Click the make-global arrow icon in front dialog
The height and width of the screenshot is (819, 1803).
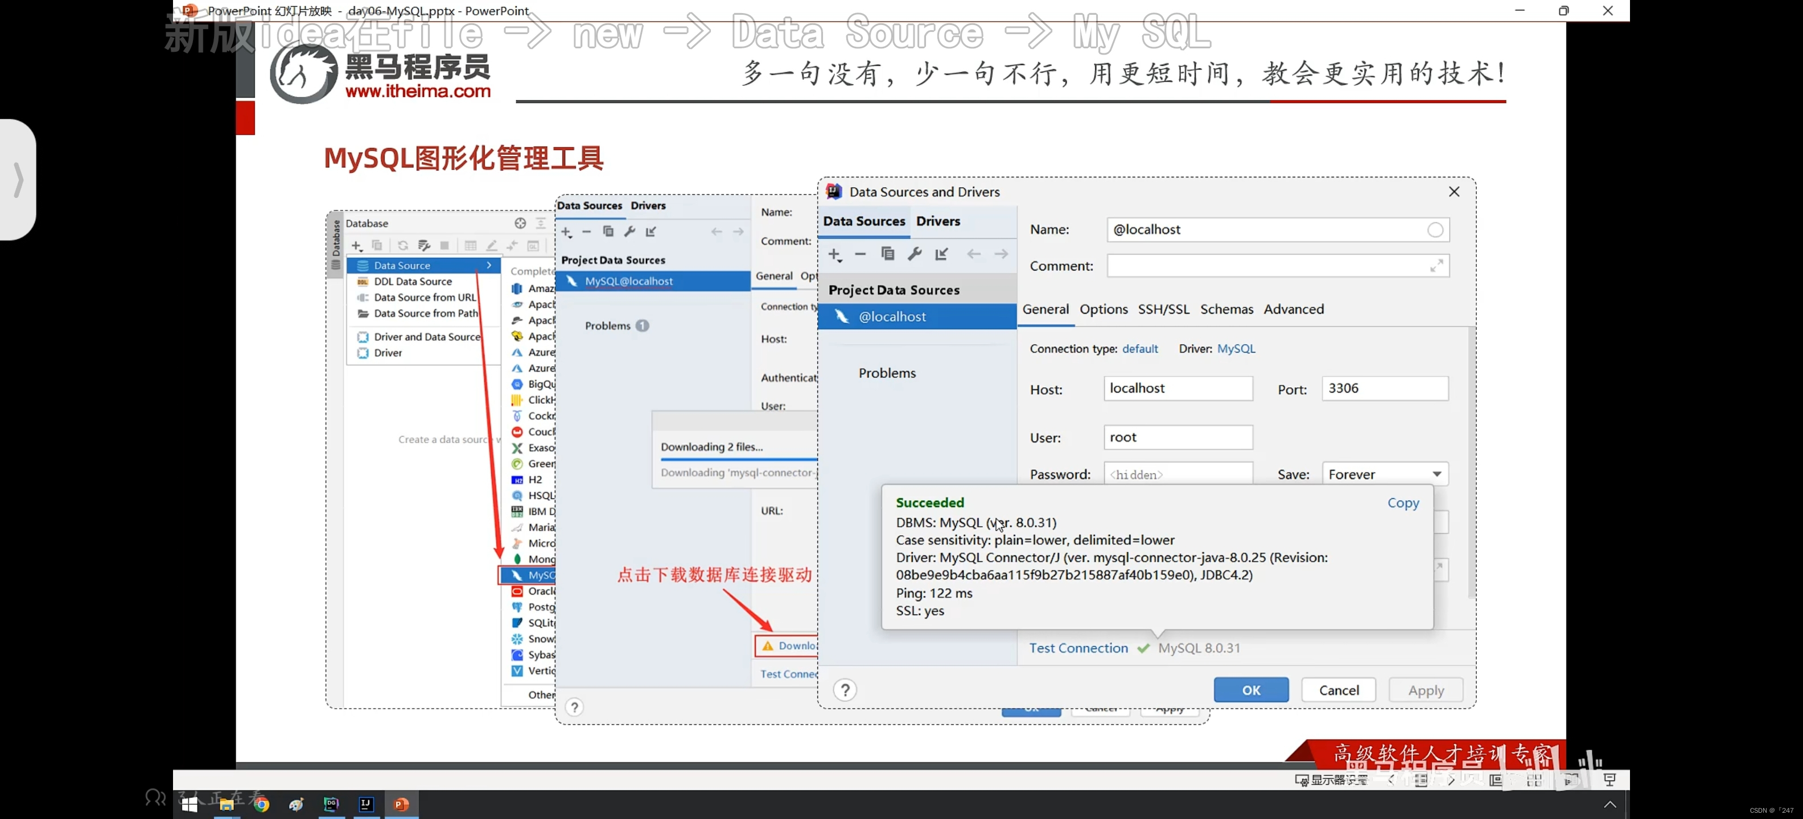(x=941, y=254)
